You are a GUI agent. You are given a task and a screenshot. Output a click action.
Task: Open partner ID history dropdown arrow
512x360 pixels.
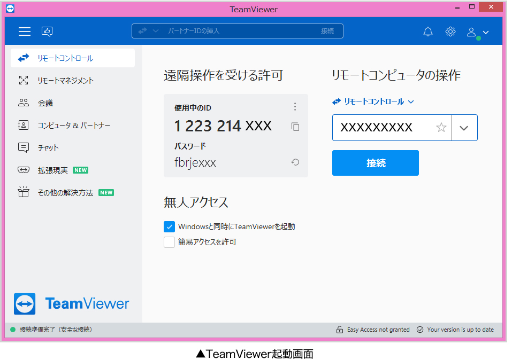pos(464,128)
